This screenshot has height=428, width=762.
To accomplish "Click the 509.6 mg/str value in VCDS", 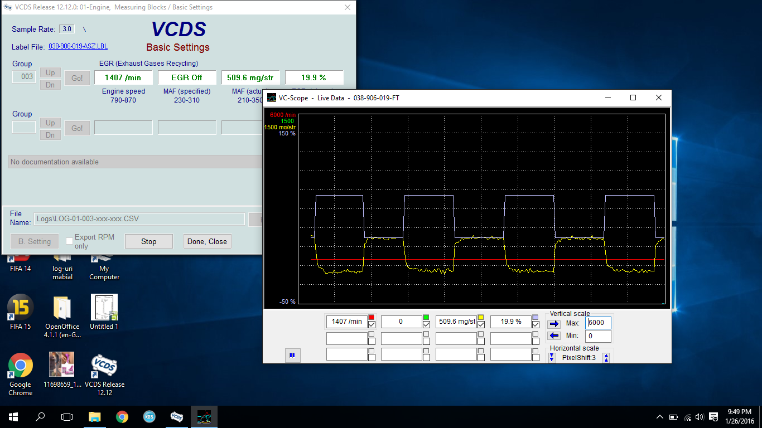I will tap(250, 77).
